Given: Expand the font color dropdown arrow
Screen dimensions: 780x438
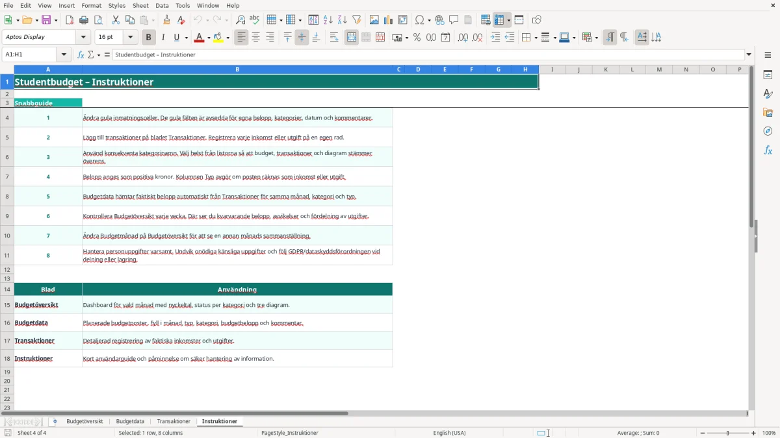Looking at the screenshot, I should click(x=208, y=38).
